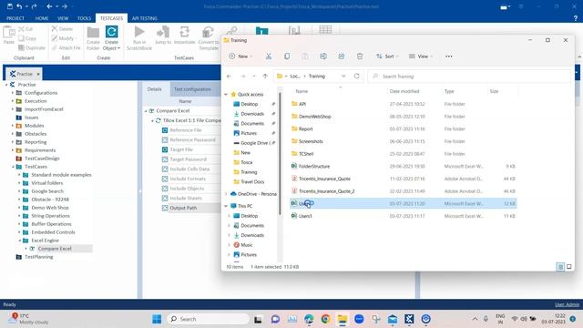The width and height of the screenshot is (583, 328).
Task: Click the Duplicate button in Clipboard group
Action: [32, 47]
